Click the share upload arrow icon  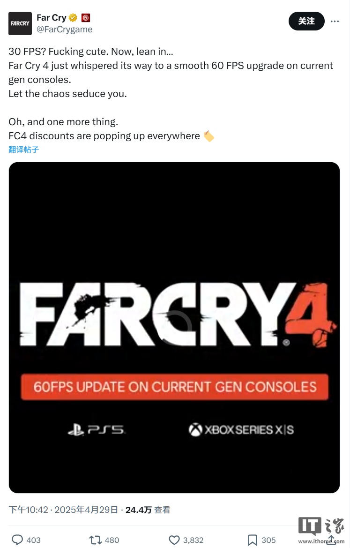tap(331, 540)
